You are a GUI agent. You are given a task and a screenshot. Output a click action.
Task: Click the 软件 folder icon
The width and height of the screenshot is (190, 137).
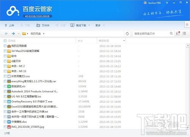pyautogui.click(x=9, y=56)
